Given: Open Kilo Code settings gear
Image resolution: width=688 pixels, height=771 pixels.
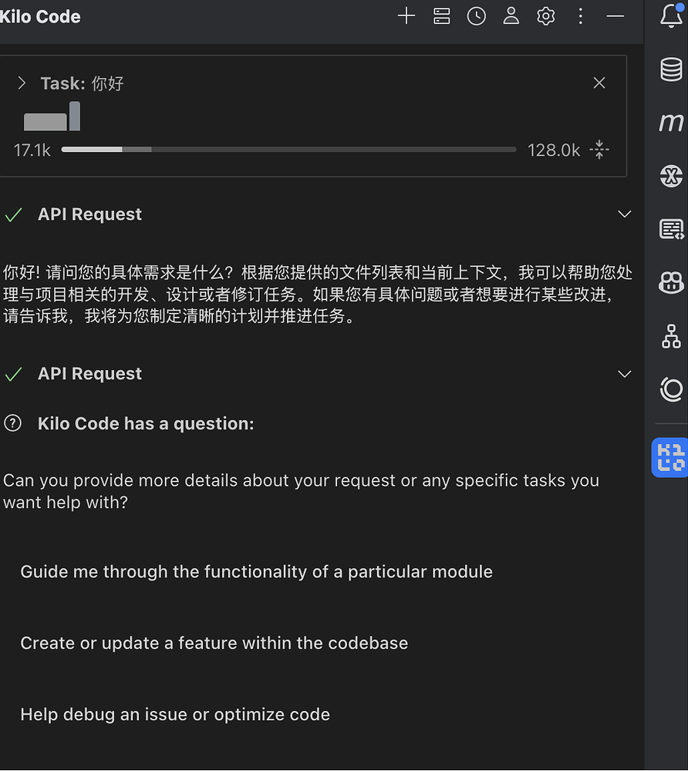Looking at the screenshot, I should 546,16.
